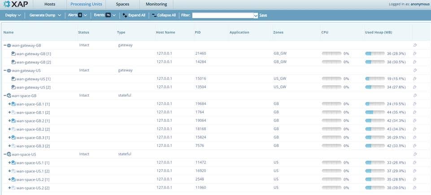The width and height of the screenshot is (431, 195).
Task: Collapse the wan-space-GB processing unit
Action: coord(5,95)
